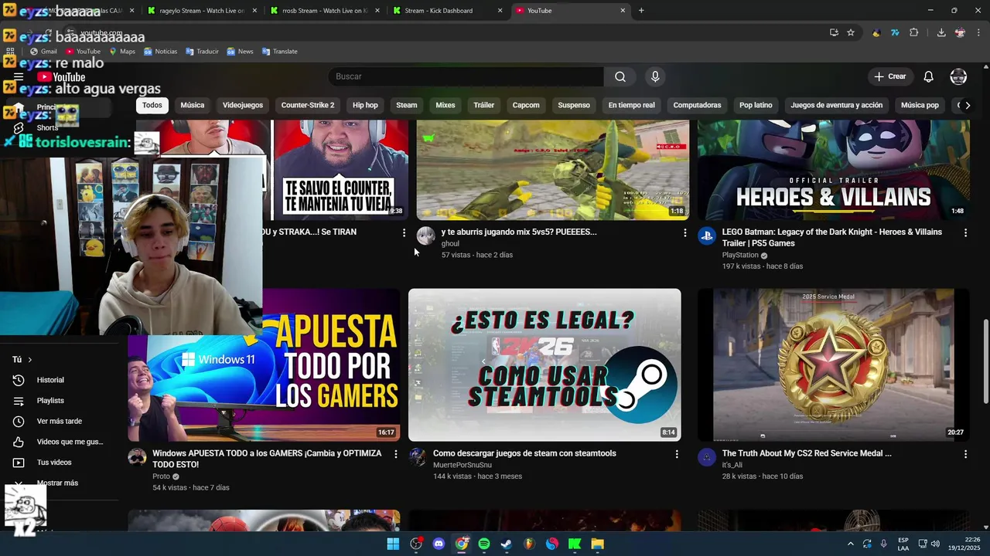This screenshot has width=990, height=556.
Task: Click the search magnifier button
Action: click(620, 76)
